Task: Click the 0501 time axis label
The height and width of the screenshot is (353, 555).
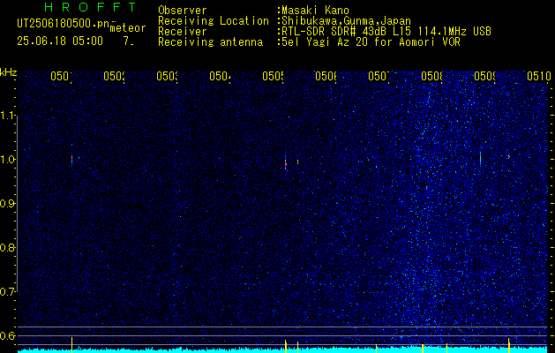Action: coord(61,76)
